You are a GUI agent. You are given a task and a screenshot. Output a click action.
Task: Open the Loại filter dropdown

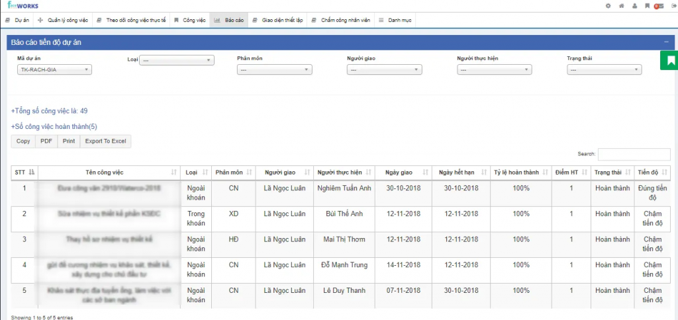177,60
